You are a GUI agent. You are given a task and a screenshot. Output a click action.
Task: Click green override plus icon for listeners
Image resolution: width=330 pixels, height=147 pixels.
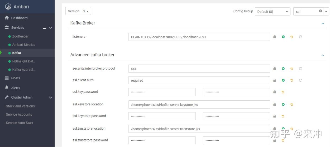click(283, 37)
